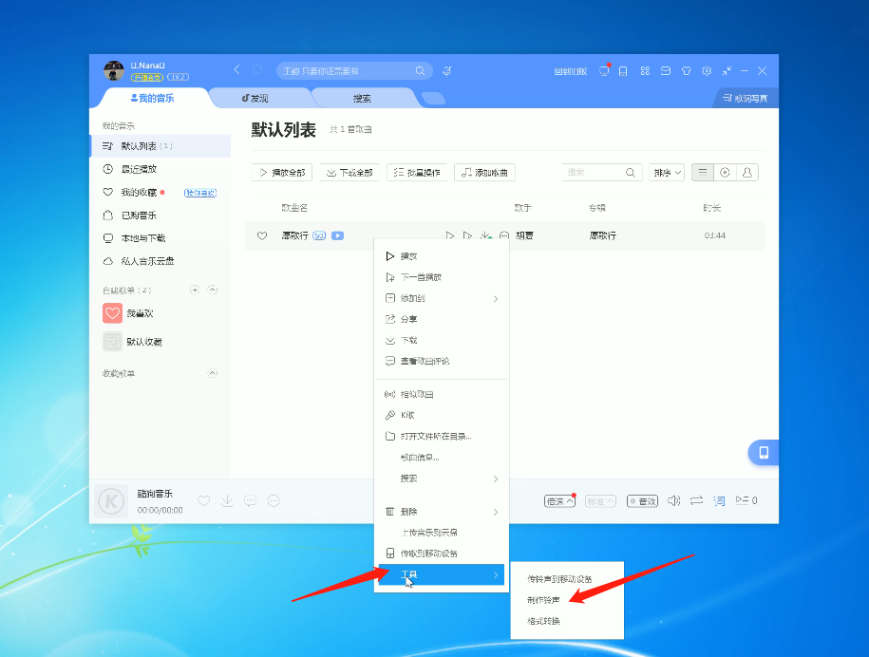Viewport: 869px width, 657px height.
Task: Open the mobile phone icon in header
Action: click(623, 71)
